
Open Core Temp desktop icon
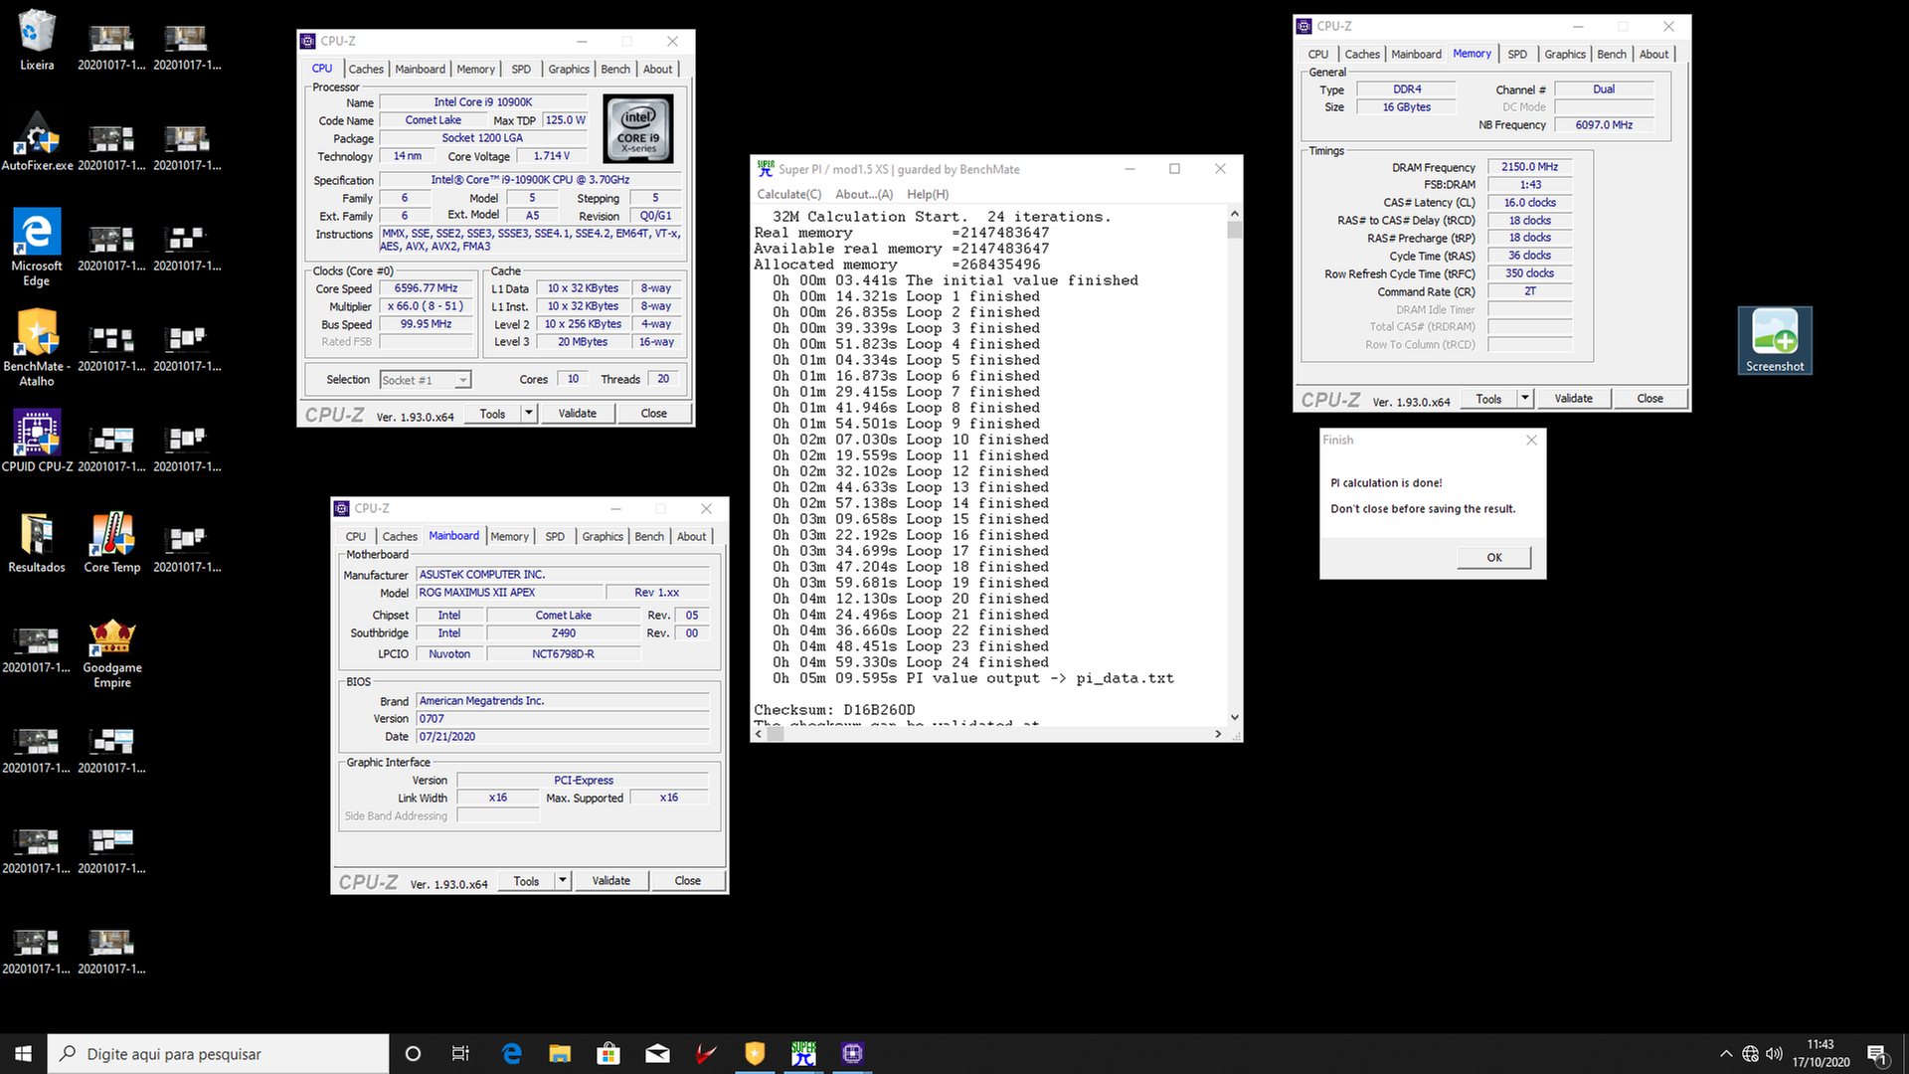click(112, 542)
